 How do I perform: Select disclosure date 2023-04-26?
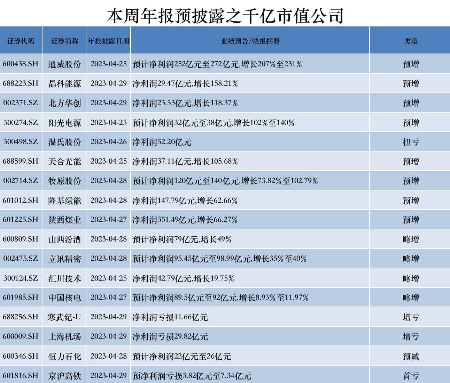coord(109,142)
